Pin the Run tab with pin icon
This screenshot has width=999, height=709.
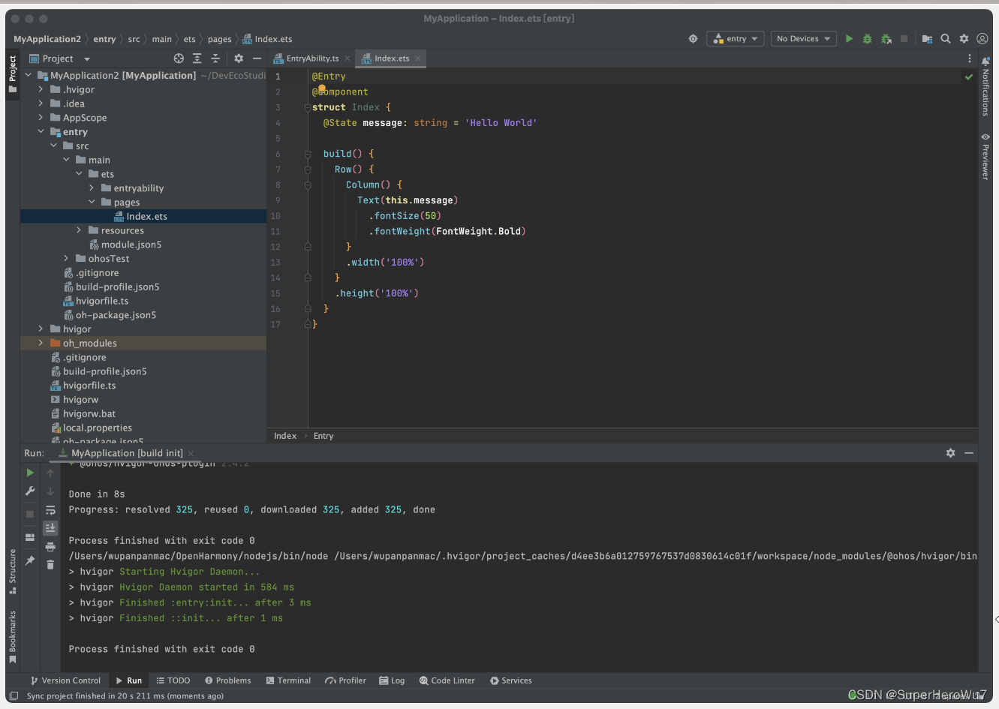click(x=30, y=560)
